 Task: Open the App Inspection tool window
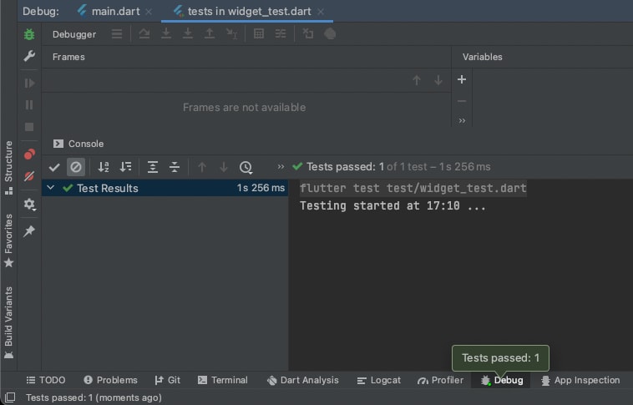pyautogui.click(x=580, y=381)
